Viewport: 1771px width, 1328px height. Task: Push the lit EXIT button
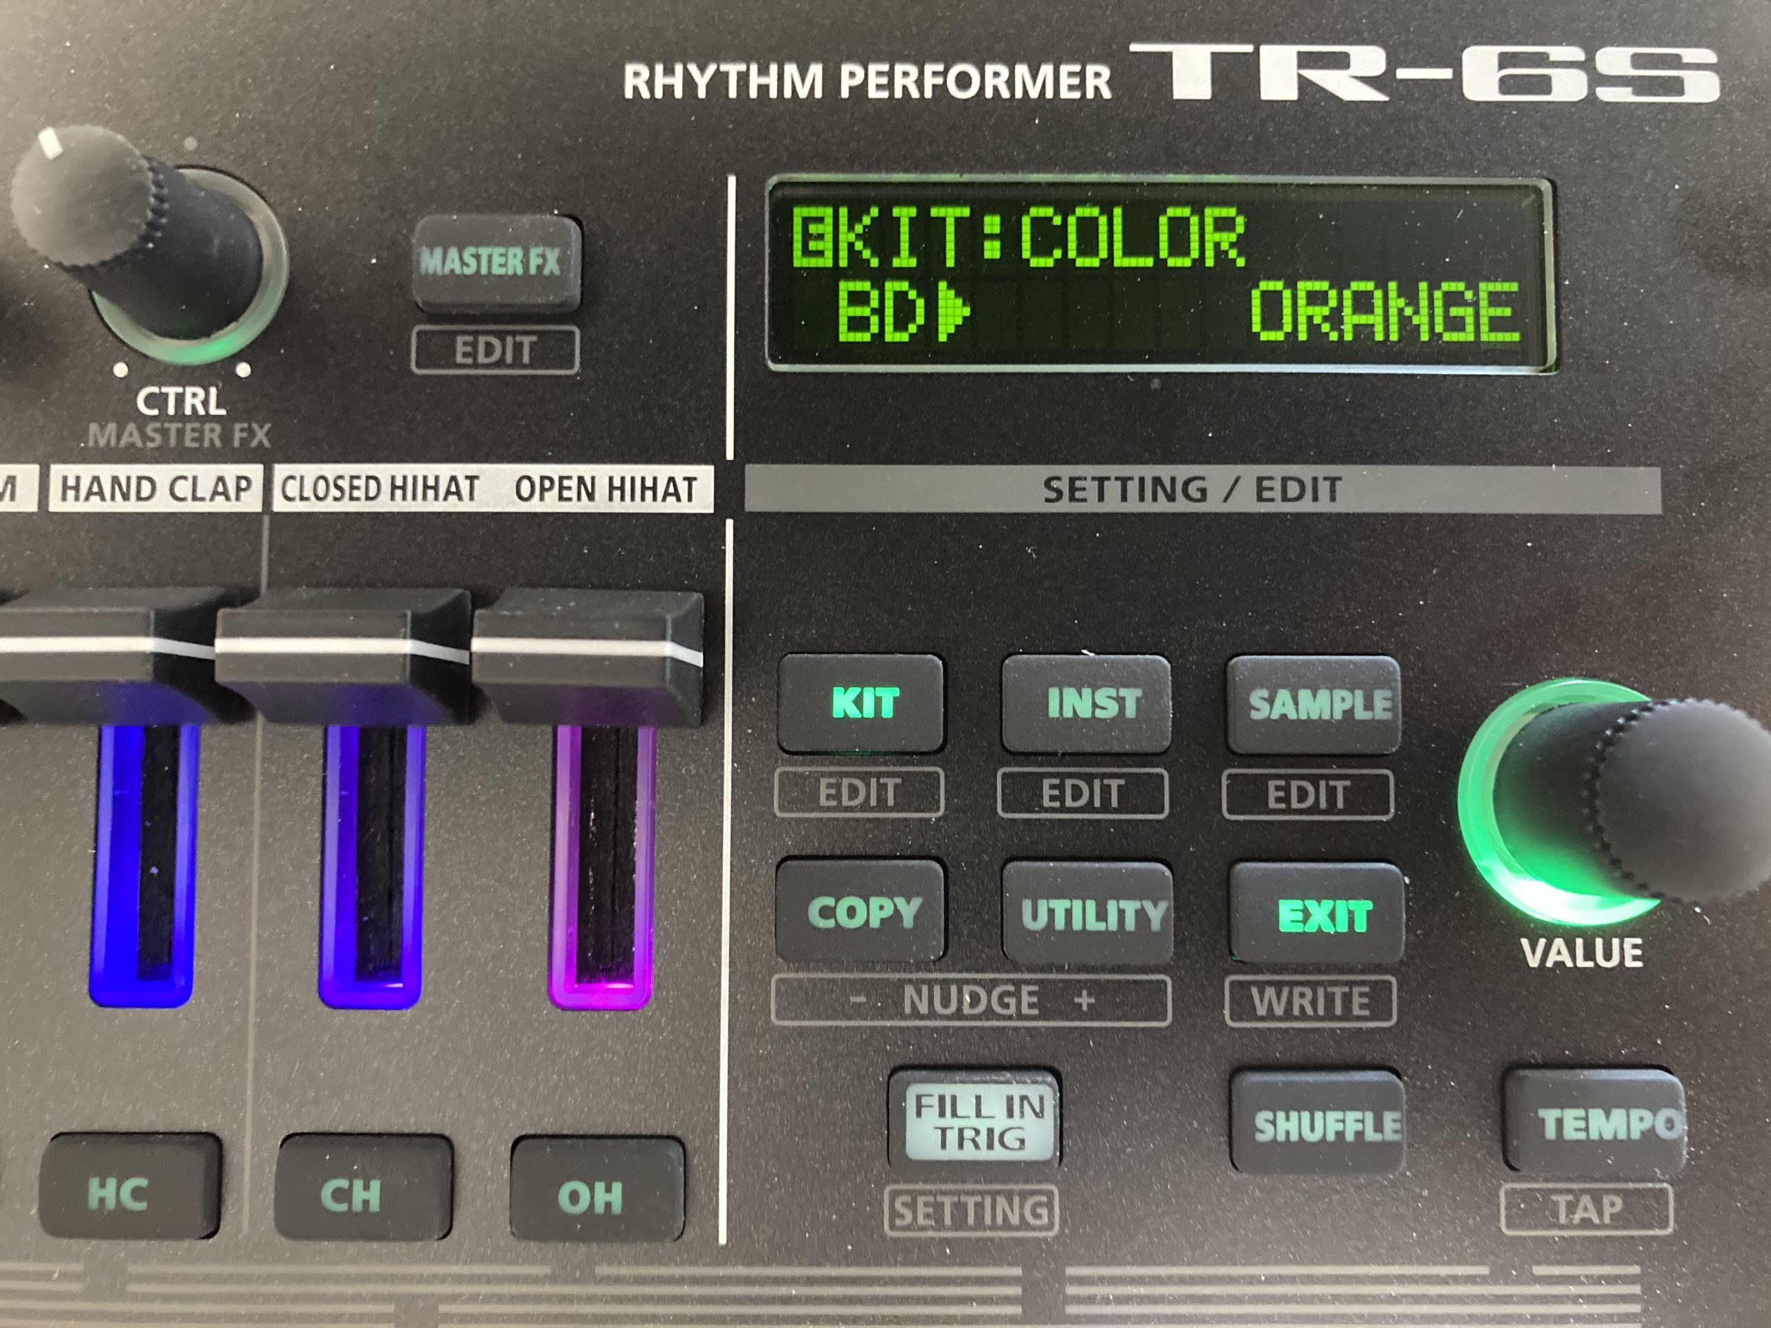point(1318,914)
